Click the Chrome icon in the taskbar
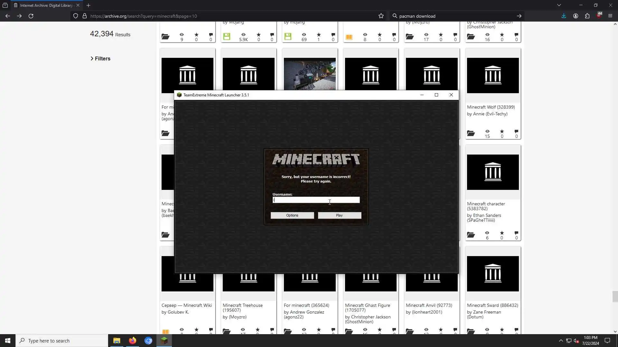The width and height of the screenshot is (618, 347). 148,341
